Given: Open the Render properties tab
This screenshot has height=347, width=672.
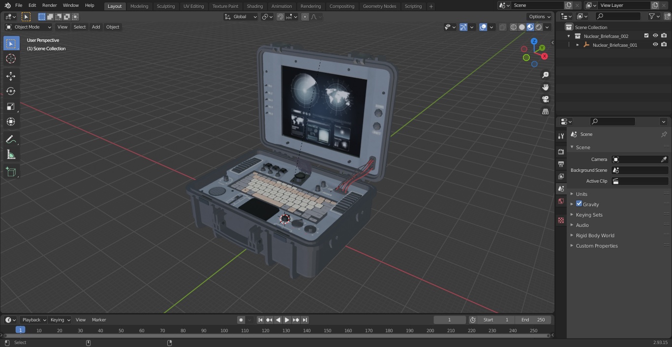Looking at the screenshot, I should click(561, 152).
